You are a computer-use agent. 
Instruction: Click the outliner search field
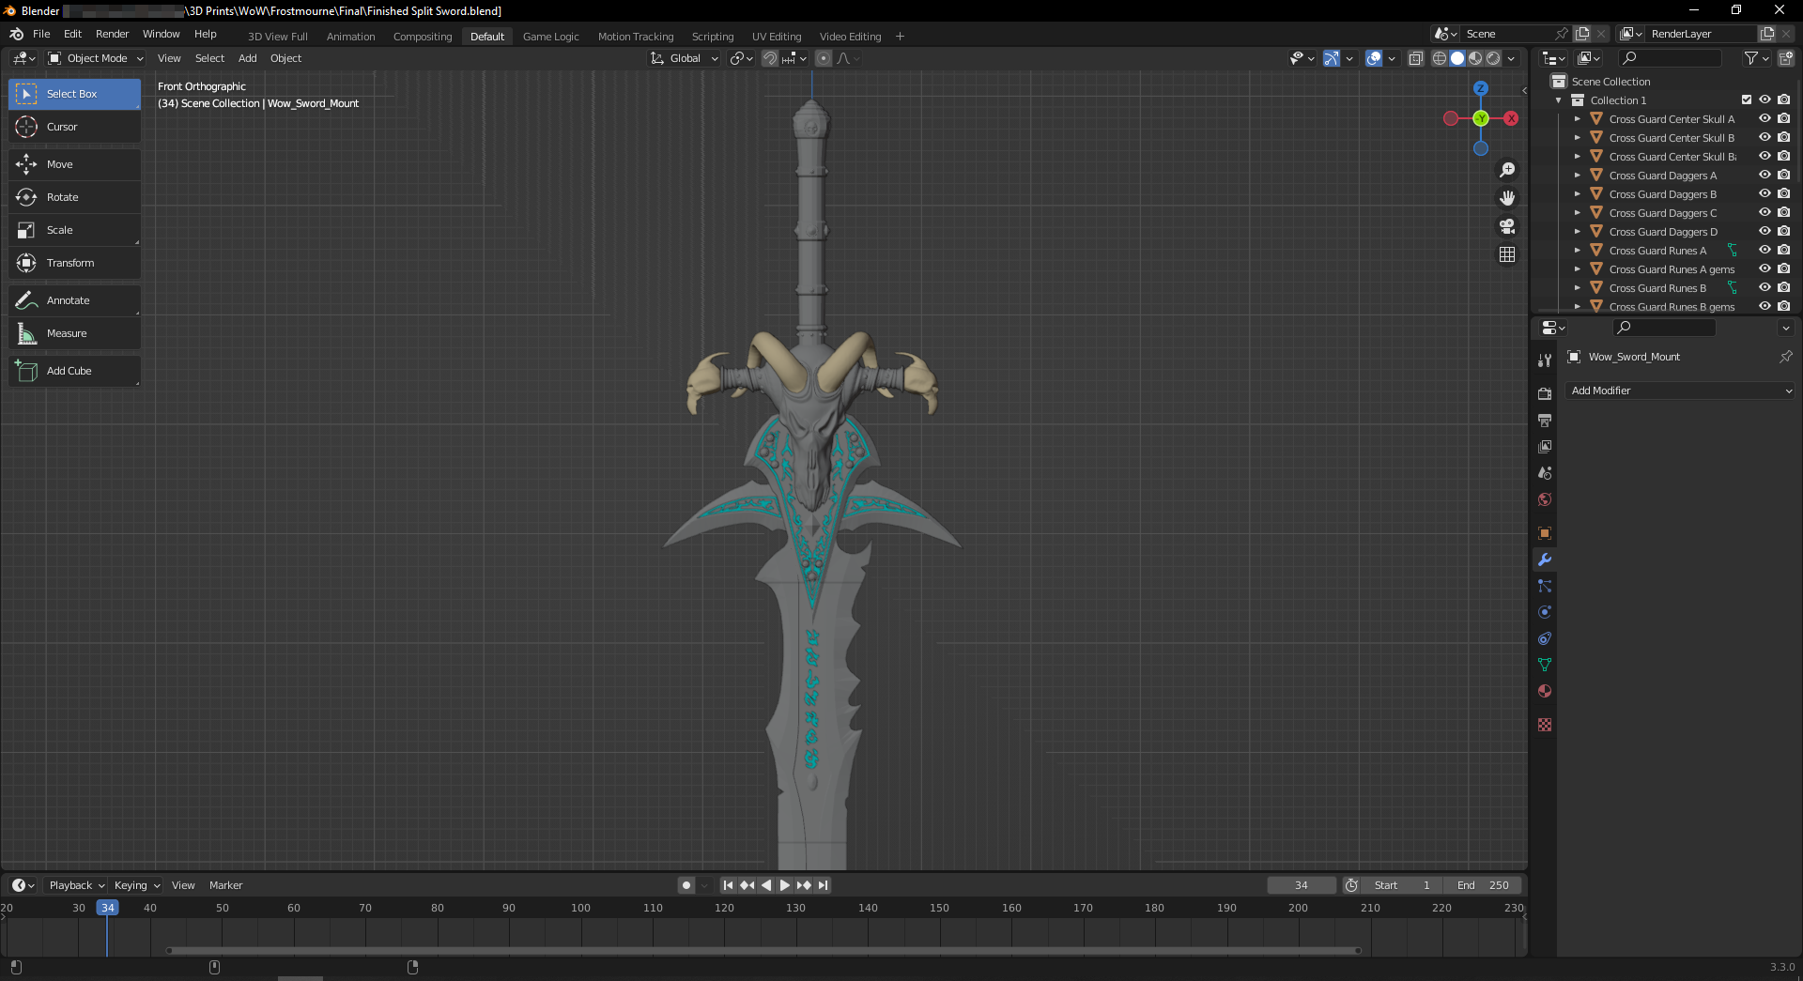click(1671, 58)
